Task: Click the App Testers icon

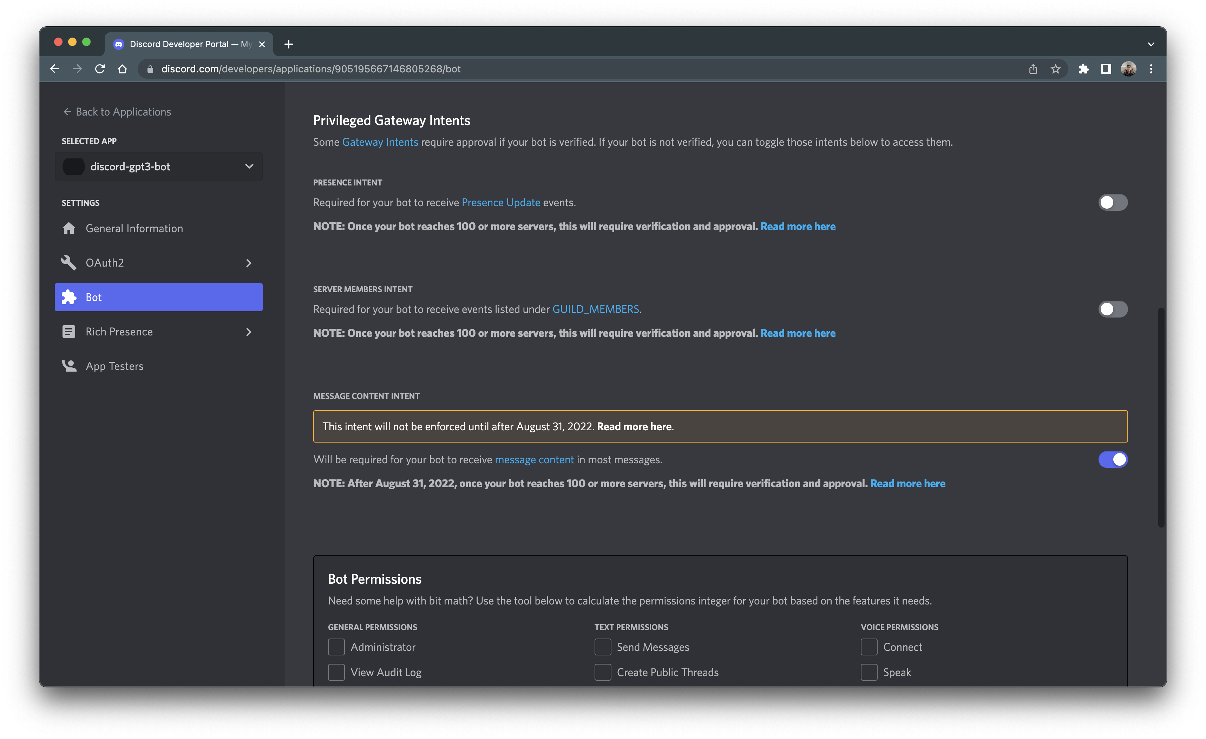Action: tap(69, 366)
